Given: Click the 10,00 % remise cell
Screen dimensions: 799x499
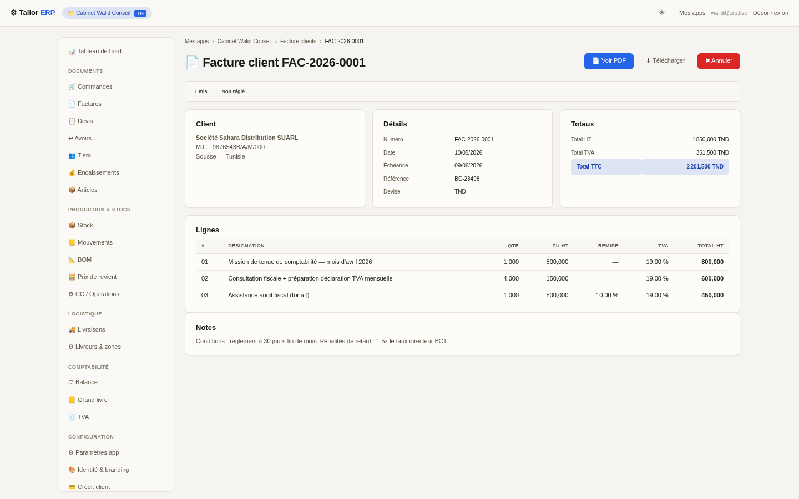Looking at the screenshot, I should [607, 295].
